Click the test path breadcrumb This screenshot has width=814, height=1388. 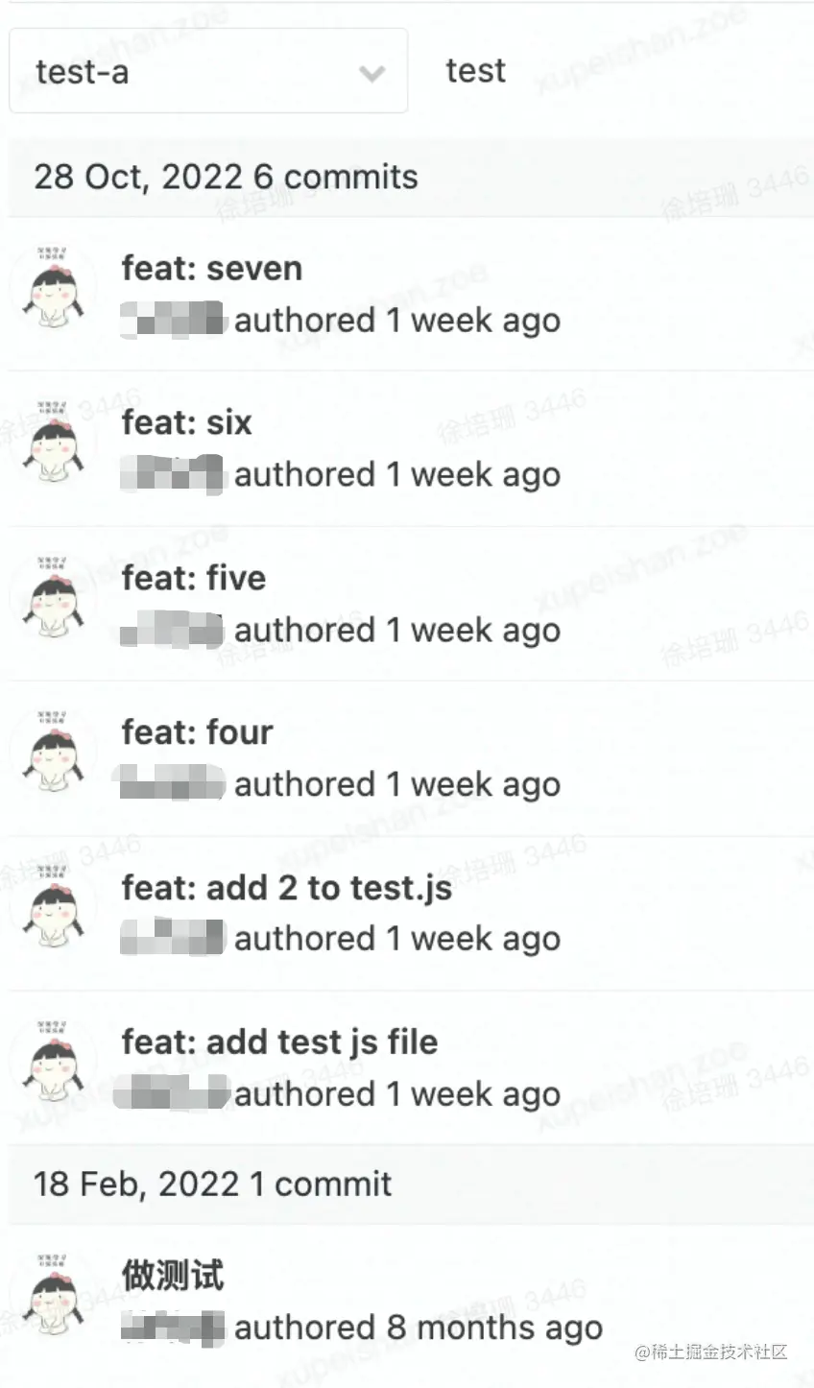[x=475, y=70]
